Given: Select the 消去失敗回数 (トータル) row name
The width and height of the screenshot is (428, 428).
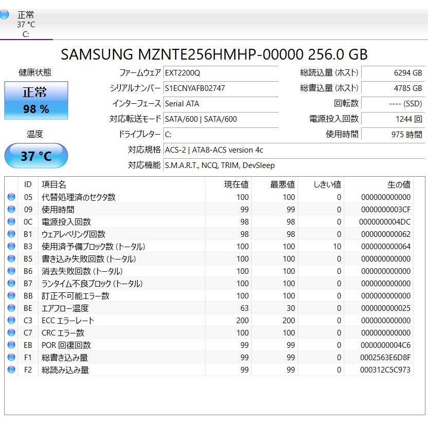Looking at the screenshot, I should 82,271.
